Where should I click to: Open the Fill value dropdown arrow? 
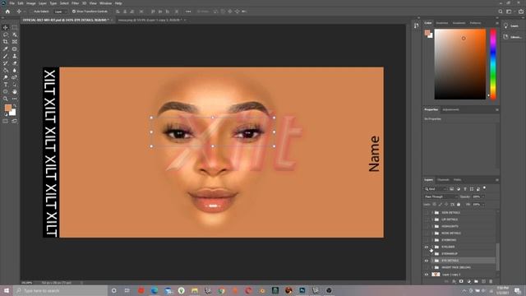pos(483,205)
